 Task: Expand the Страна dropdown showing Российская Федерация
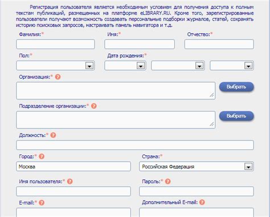[197, 167]
